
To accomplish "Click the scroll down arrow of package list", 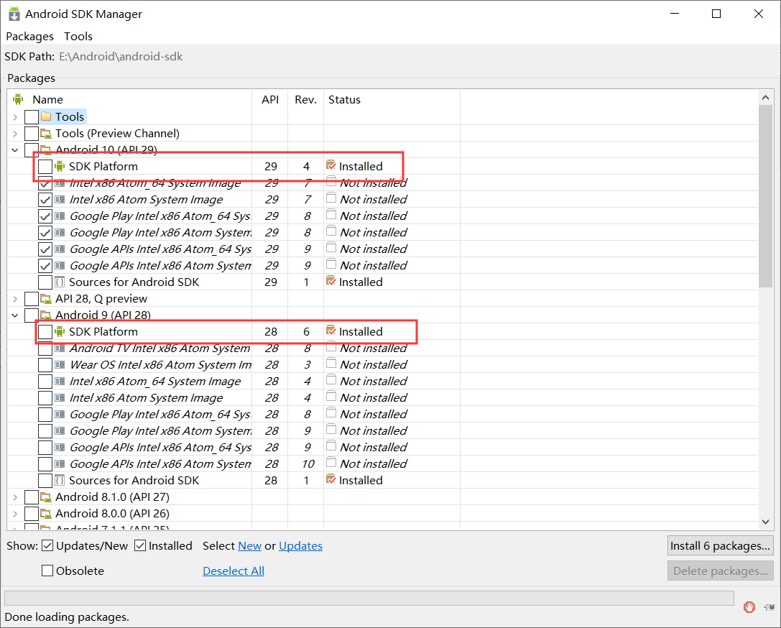I will [766, 522].
